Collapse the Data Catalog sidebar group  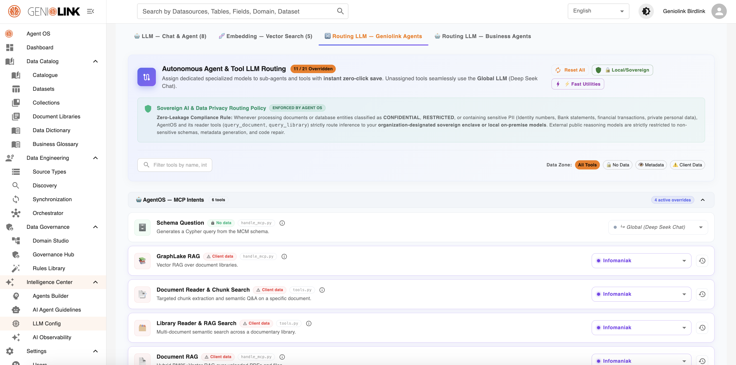click(95, 61)
